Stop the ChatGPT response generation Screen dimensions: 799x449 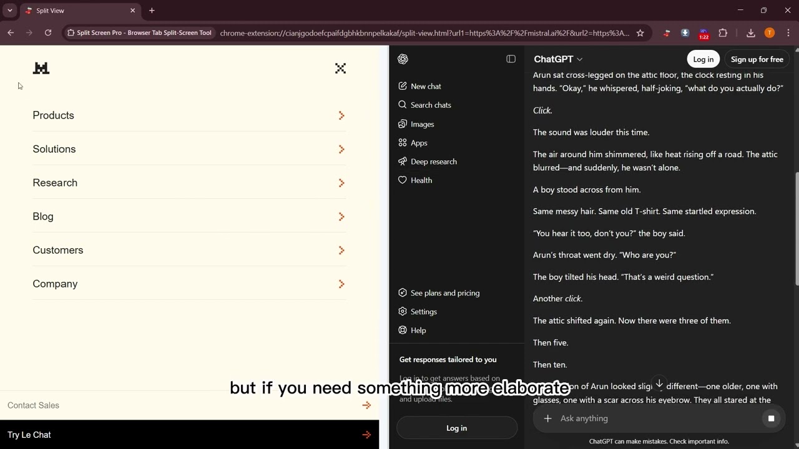click(771, 418)
